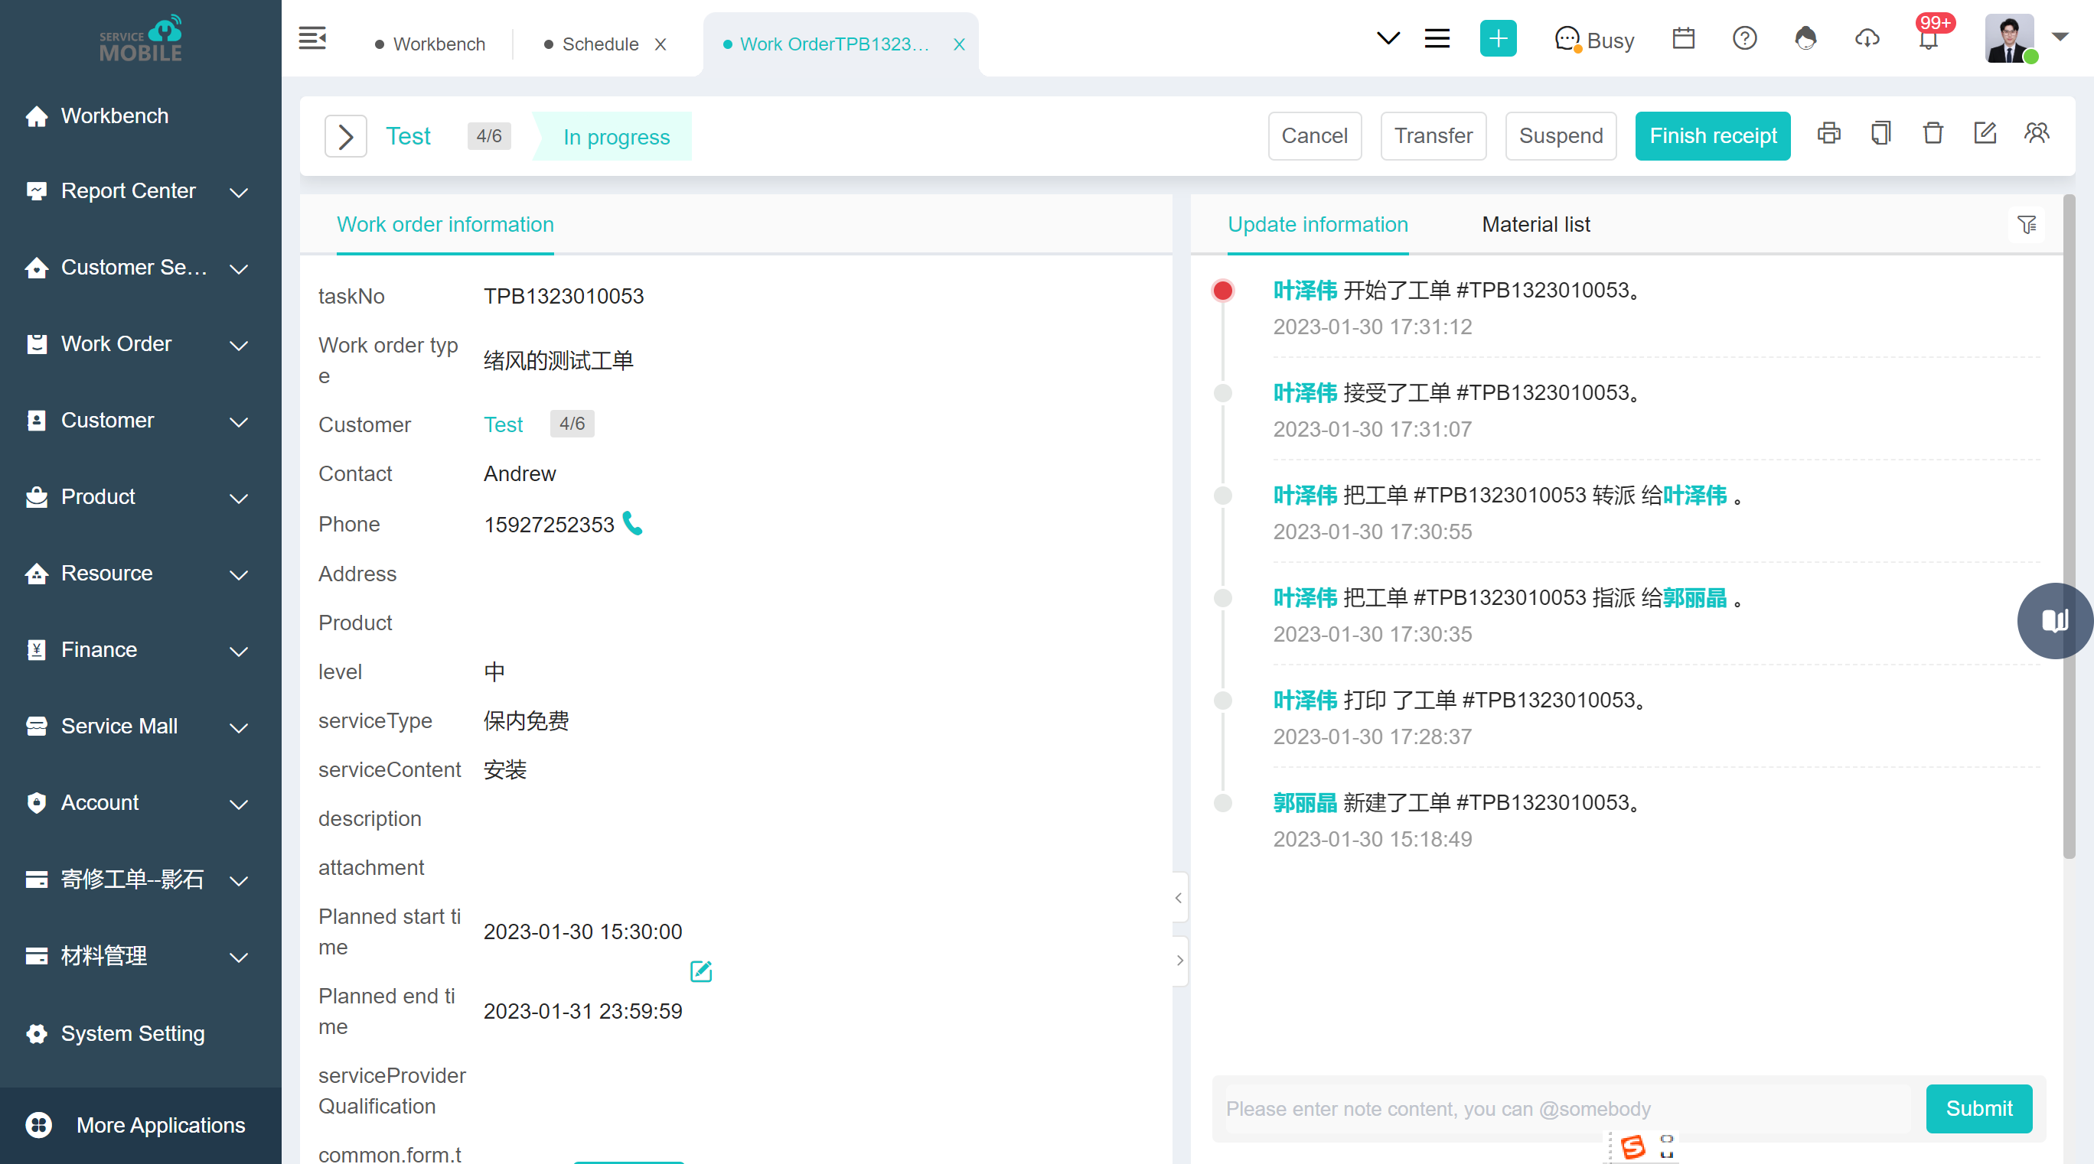Click task number TPB1323010053 value

tap(563, 296)
